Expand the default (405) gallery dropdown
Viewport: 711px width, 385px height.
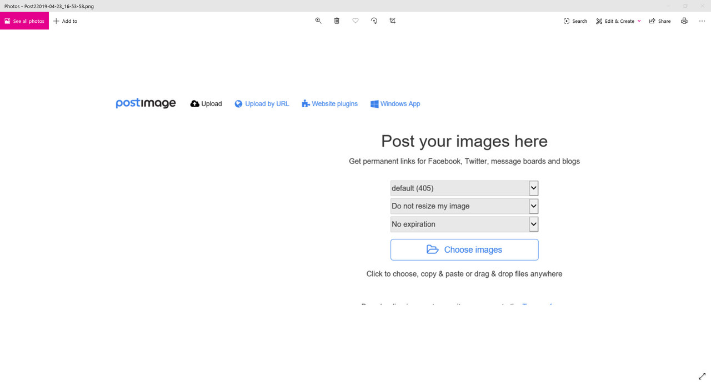coord(464,188)
